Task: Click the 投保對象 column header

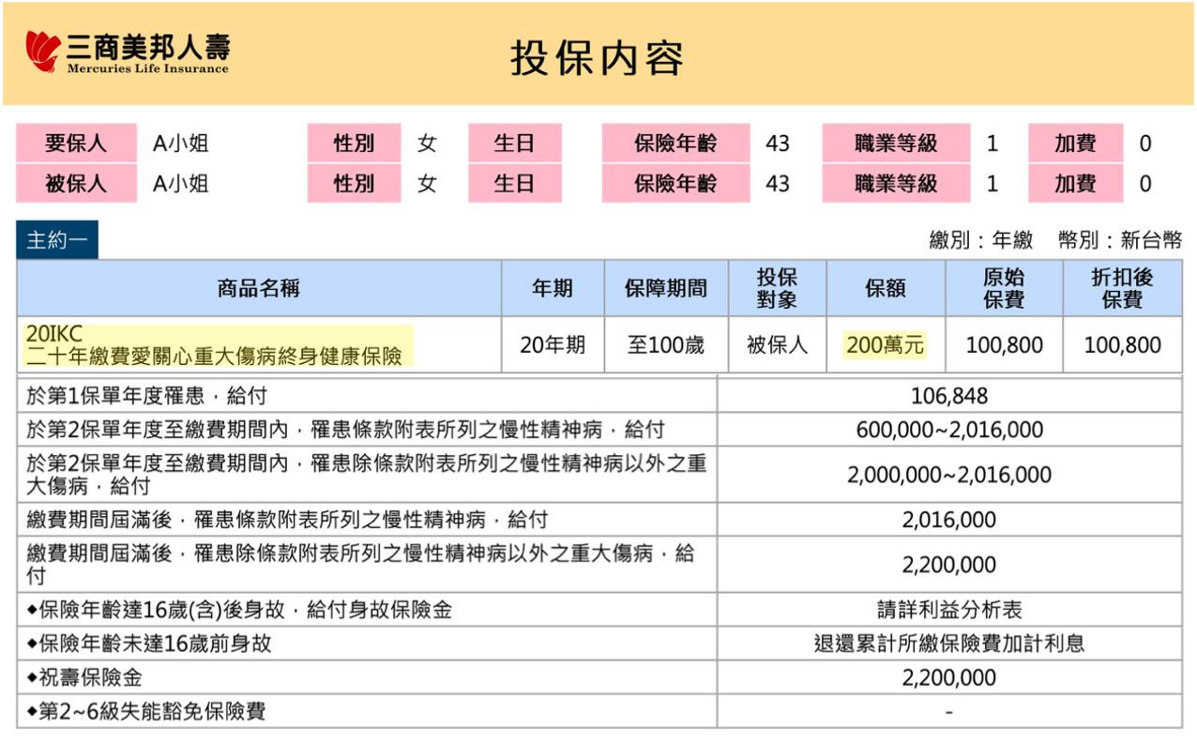Action: click(x=777, y=288)
